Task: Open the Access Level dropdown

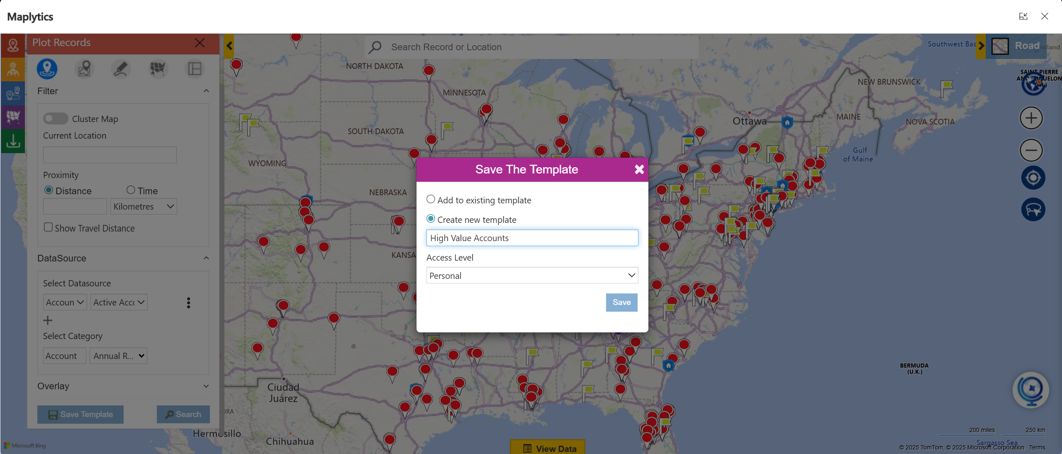Action: [x=532, y=276]
